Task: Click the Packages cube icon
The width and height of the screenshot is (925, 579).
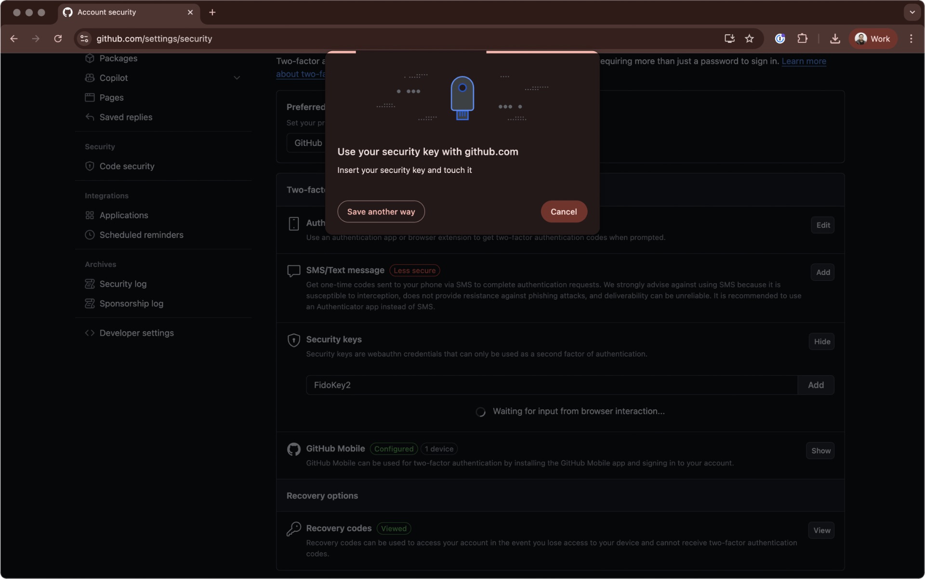Action: click(90, 58)
